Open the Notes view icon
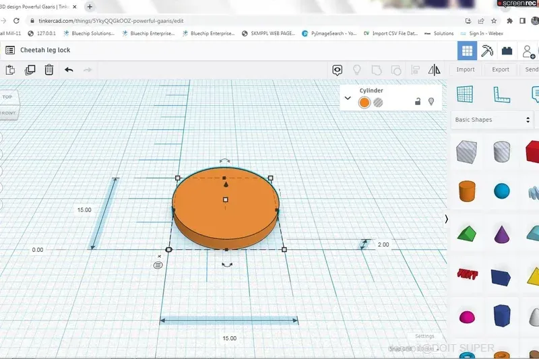 coord(338,70)
